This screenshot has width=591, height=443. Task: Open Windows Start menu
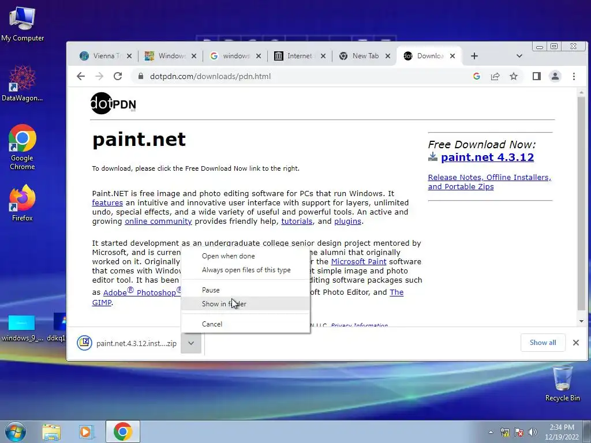click(15, 431)
